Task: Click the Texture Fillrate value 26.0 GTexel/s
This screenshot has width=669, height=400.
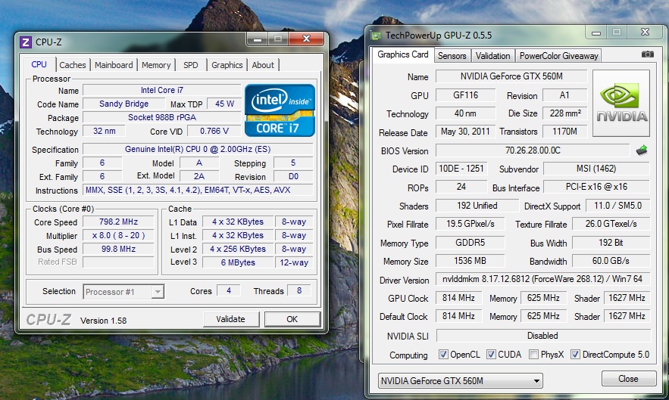Action: pyautogui.click(x=611, y=224)
